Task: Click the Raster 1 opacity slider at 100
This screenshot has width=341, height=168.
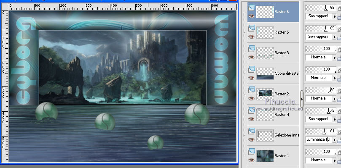Action: coord(321,152)
